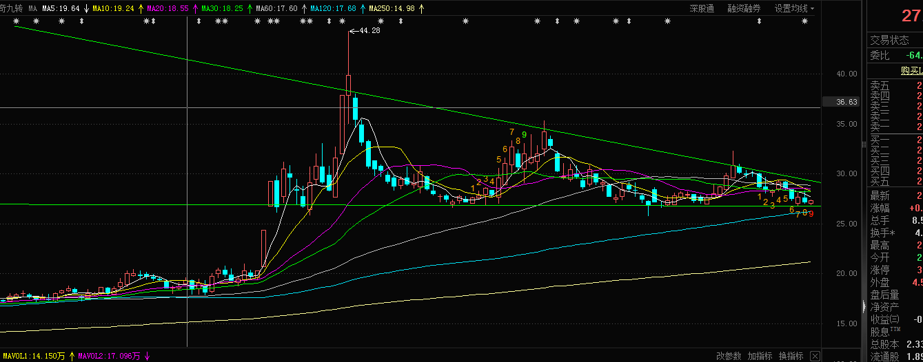Click the 卖五 ask level row
The height and width of the screenshot is (362, 923).
pyautogui.click(x=895, y=85)
